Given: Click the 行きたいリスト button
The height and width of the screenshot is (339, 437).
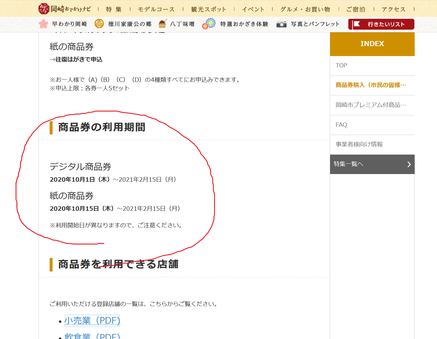Looking at the screenshot, I should [x=381, y=24].
